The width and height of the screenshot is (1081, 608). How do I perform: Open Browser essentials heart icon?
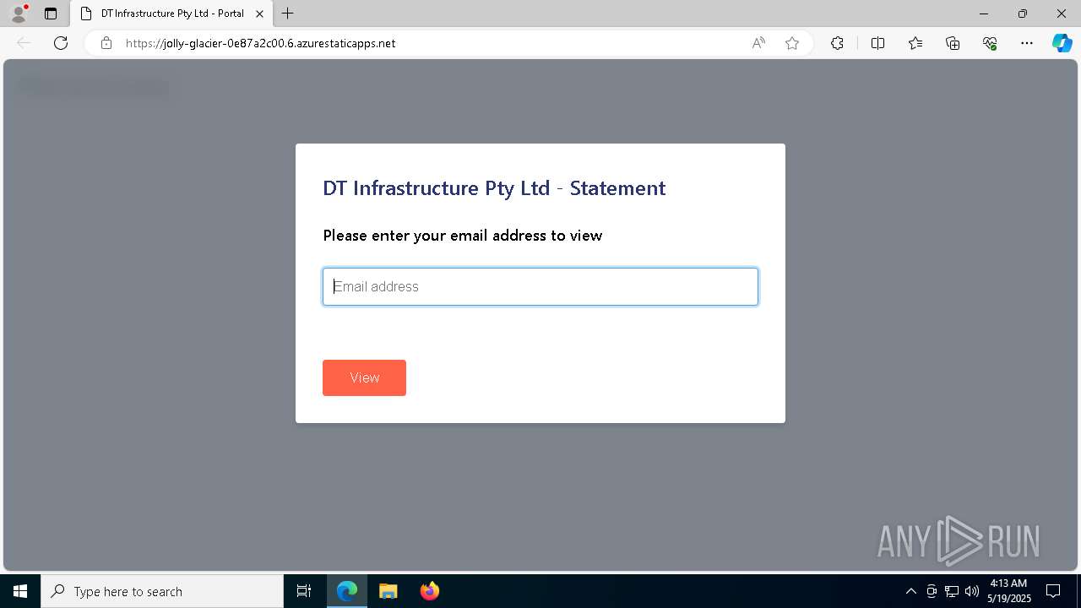(990, 43)
